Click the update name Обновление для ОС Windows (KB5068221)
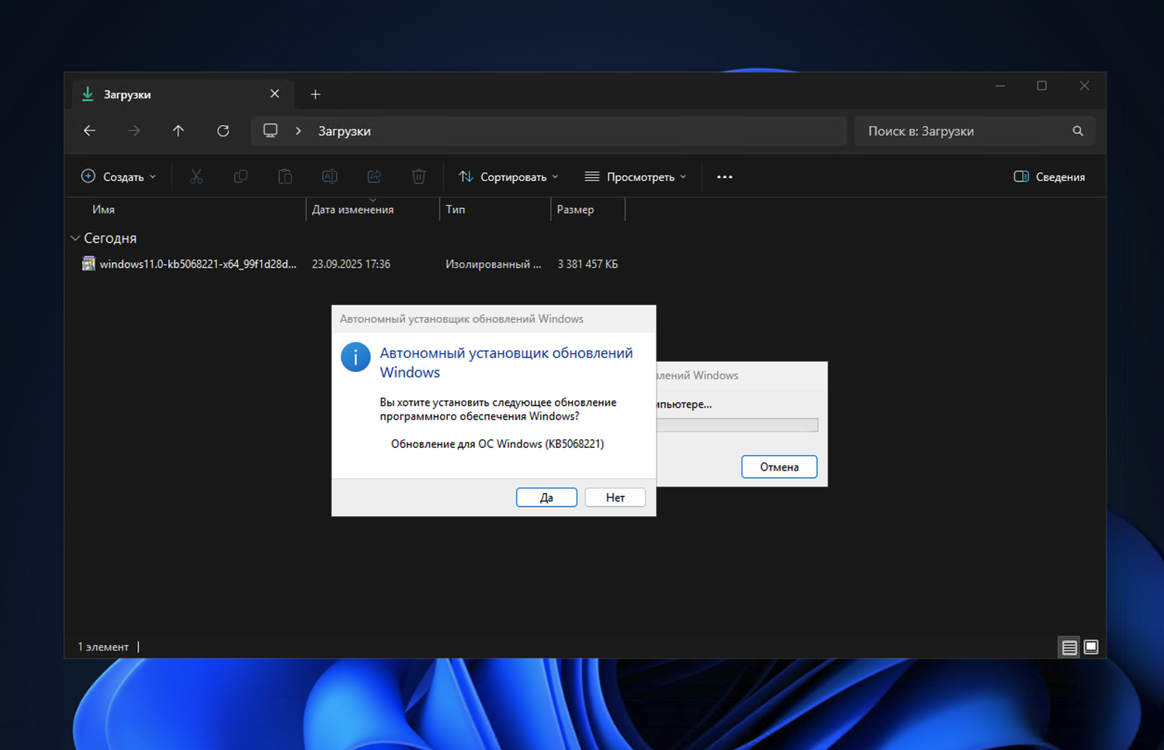This screenshot has height=750, width=1164. pos(497,444)
